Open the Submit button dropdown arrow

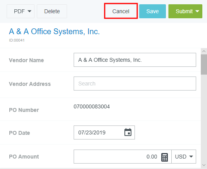[x=197, y=11]
